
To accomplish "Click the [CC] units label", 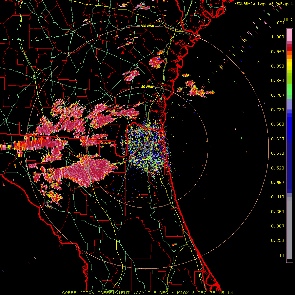I will [x=280, y=23].
